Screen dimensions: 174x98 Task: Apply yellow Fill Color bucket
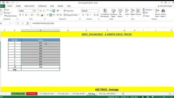[38, 15]
